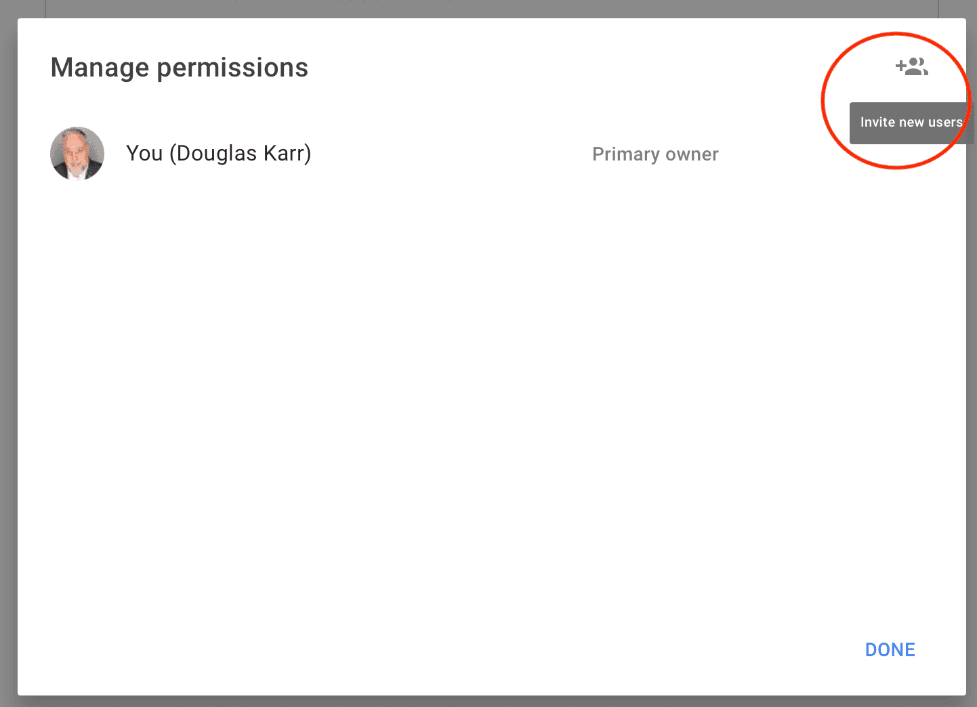Click Douglas Karr's profile photo

77,154
